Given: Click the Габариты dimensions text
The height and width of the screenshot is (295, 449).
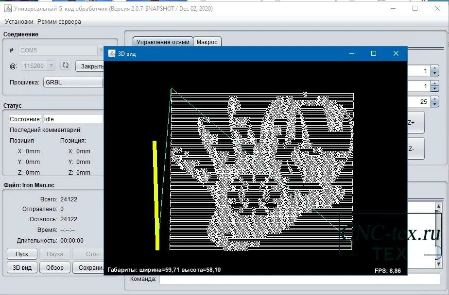Looking at the screenshot, I should pos(164,270).
